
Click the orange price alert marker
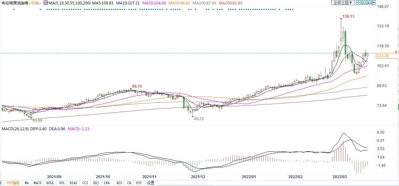pos(396,52)
